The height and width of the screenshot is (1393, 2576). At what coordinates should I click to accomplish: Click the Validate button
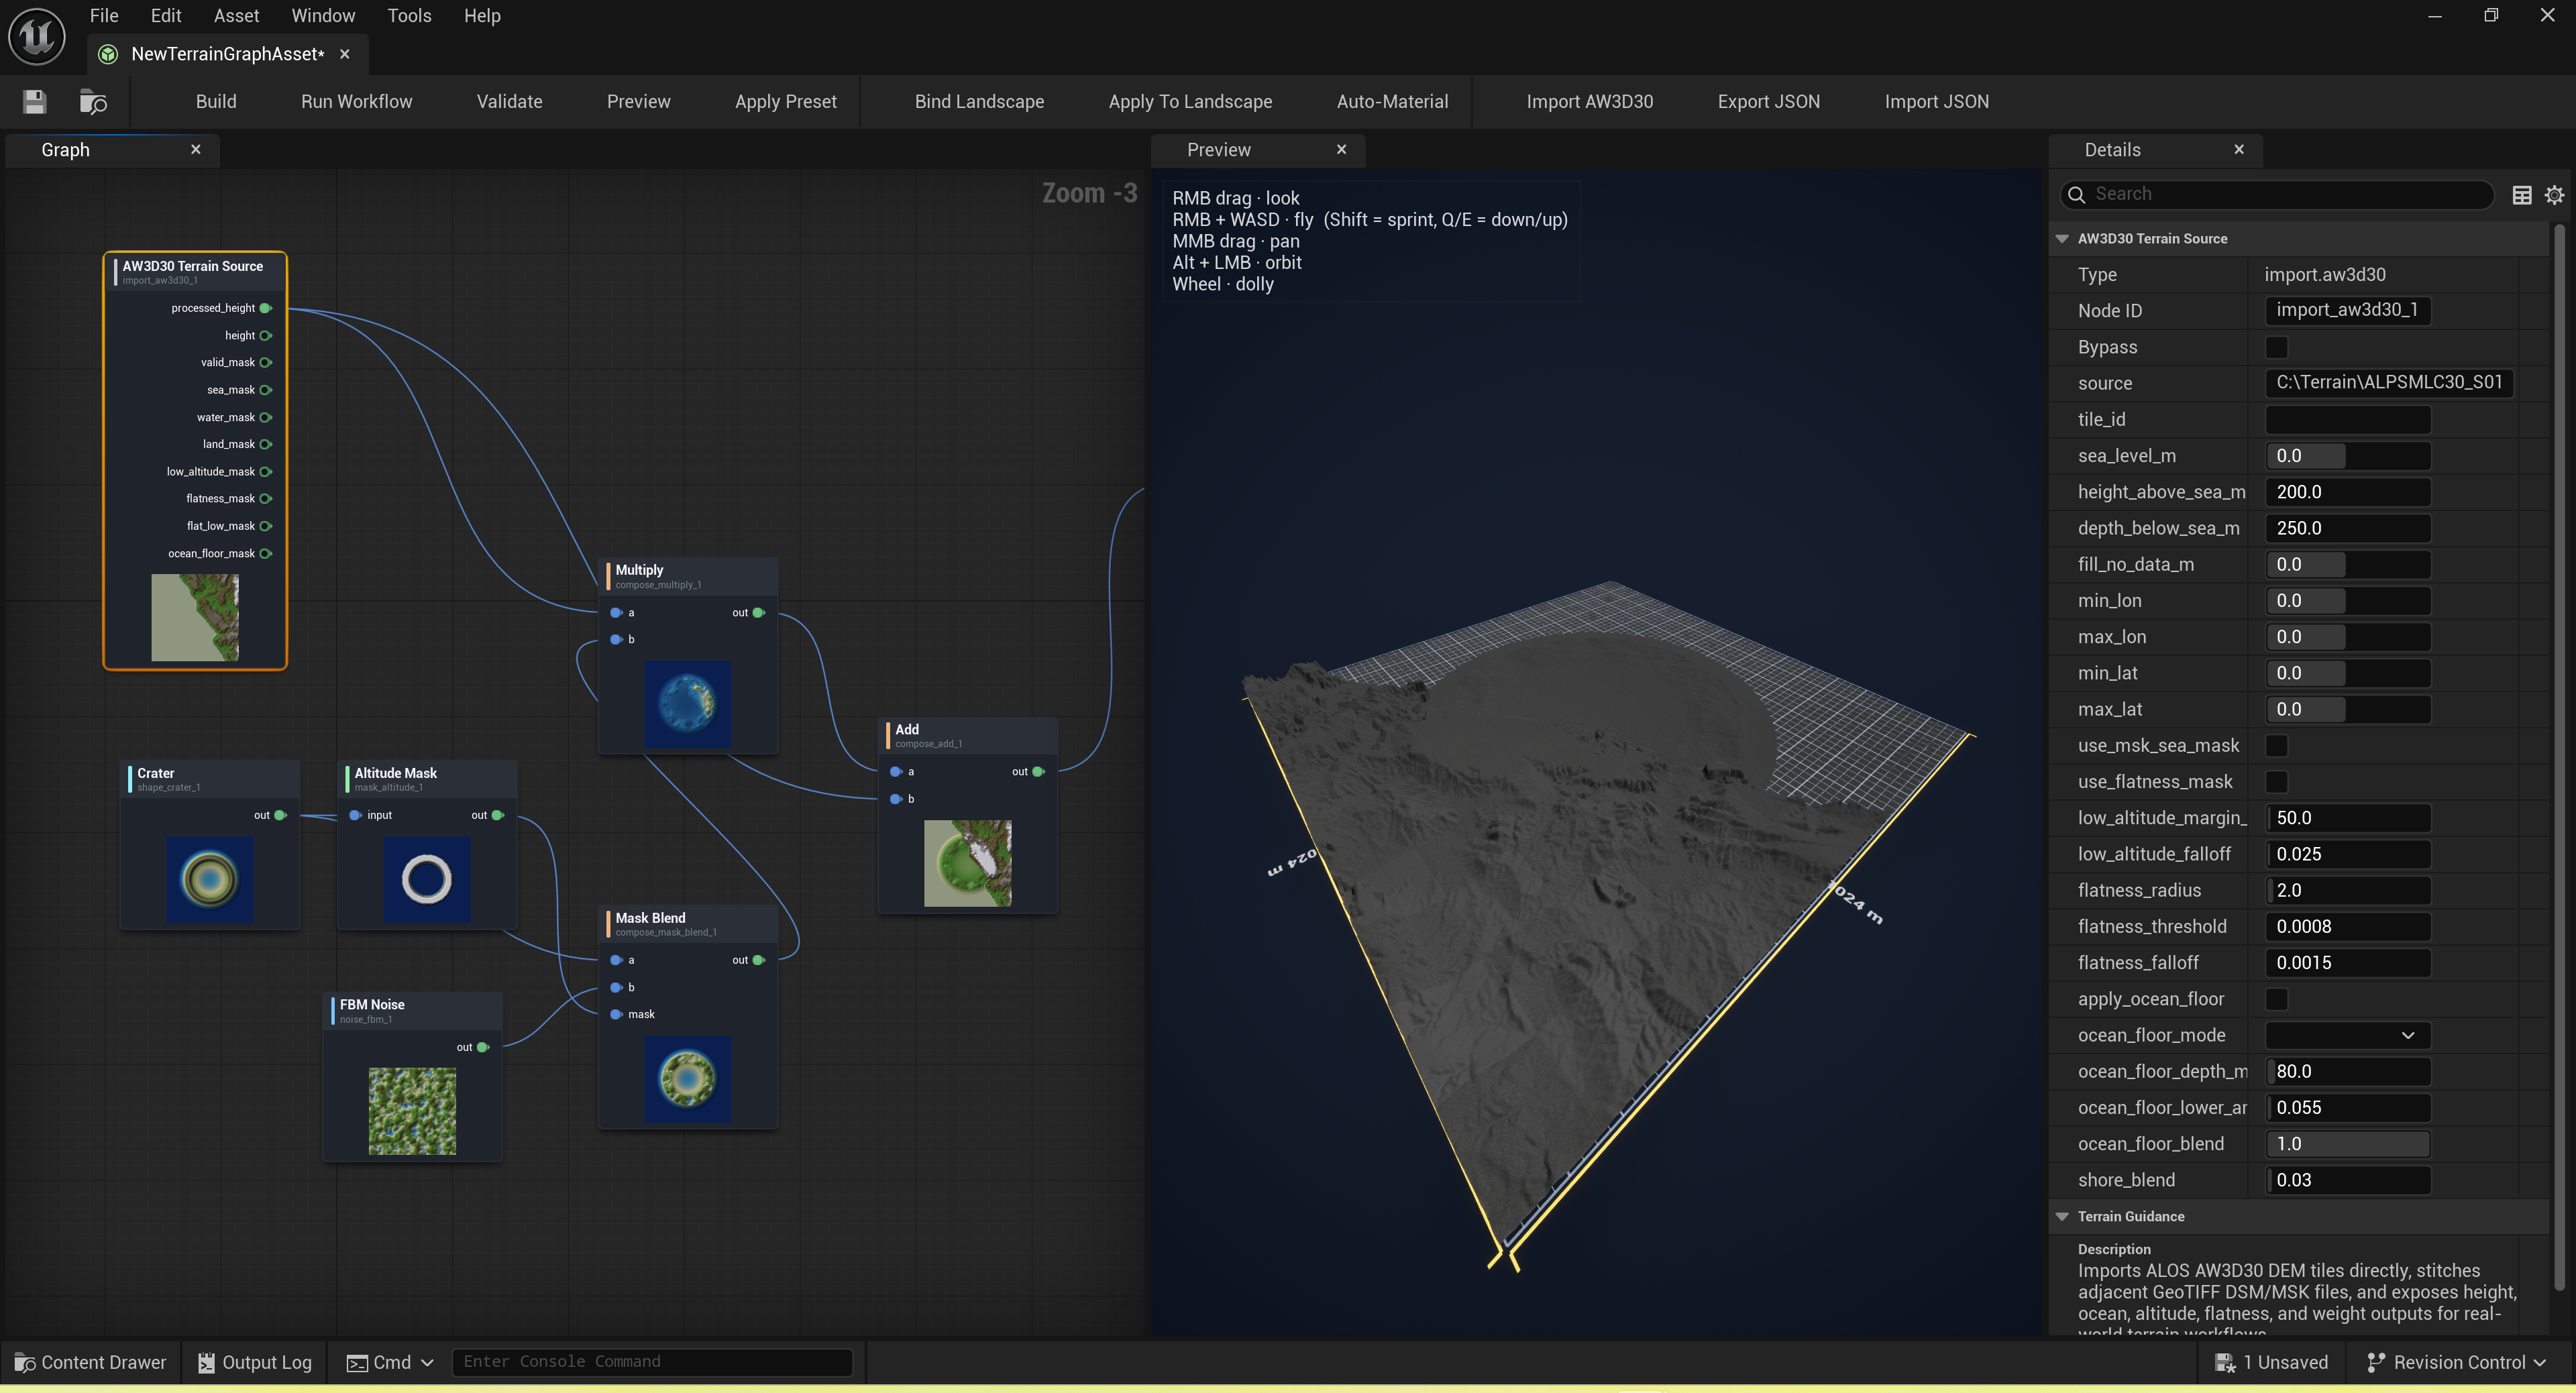pyautogui.click(x=509, y=101)
